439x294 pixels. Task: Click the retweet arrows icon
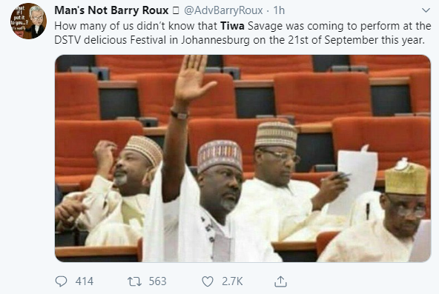tap(134, 281)
